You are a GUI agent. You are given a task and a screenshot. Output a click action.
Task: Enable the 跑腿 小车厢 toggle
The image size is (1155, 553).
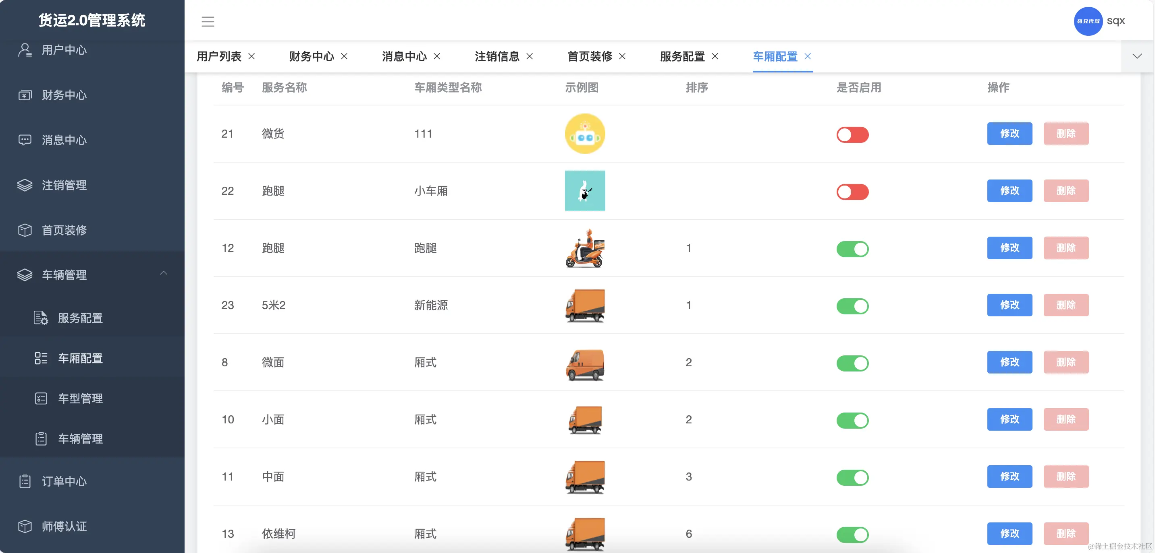[852, 192]
